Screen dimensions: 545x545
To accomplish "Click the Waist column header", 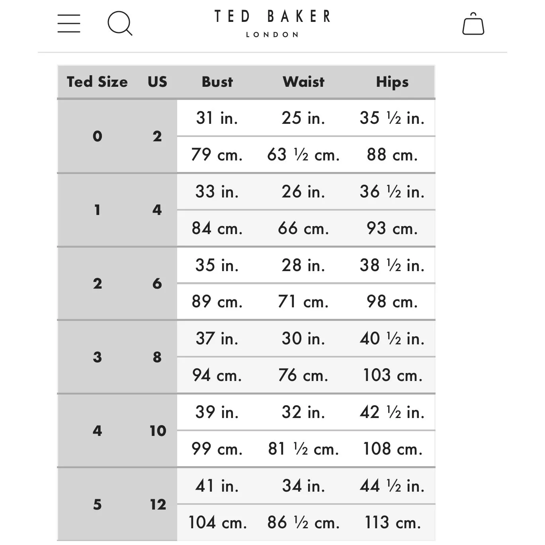I will coord(303,82).
